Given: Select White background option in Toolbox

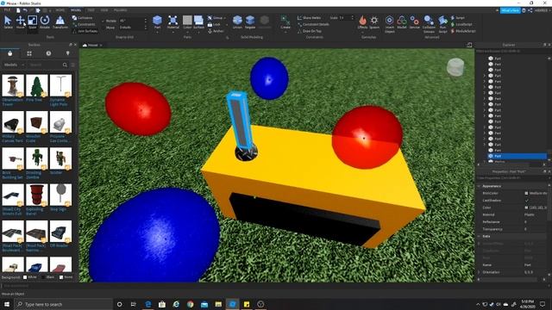Looking at the screenshot, I should (x=25, y=277).
